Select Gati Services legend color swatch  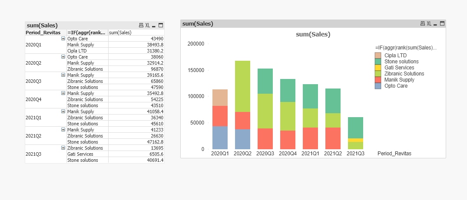(378, 68)
